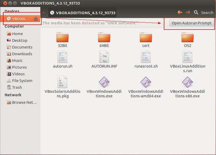This screenshot has width=216, height=155.
Task: Click the File System drive icon
Action: tap(9, 81)
